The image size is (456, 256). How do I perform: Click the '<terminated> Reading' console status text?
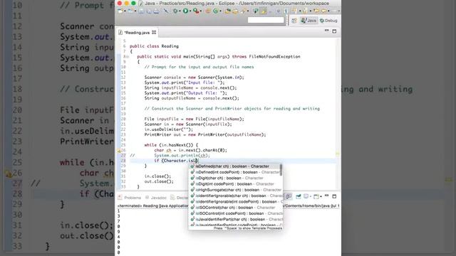(x=138, y=206)
